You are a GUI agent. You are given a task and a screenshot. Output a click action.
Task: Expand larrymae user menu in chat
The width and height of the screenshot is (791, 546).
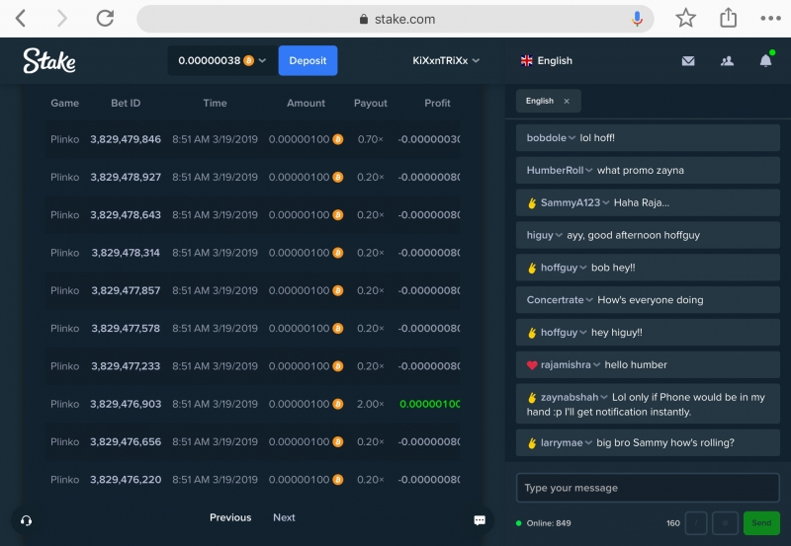coord(588,442)
